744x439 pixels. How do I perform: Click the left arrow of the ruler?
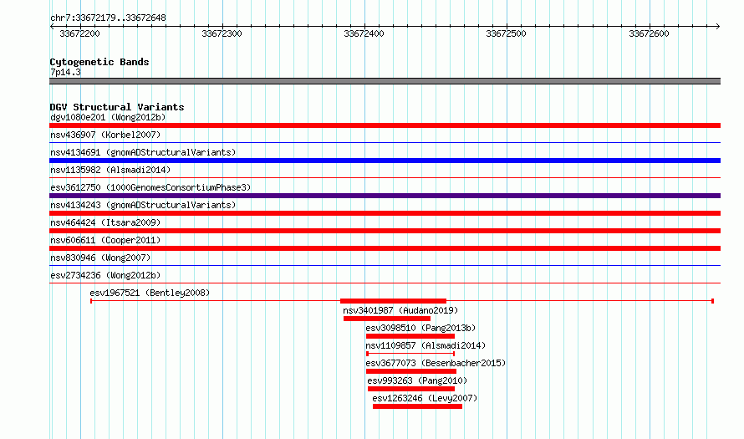[52, 26]
